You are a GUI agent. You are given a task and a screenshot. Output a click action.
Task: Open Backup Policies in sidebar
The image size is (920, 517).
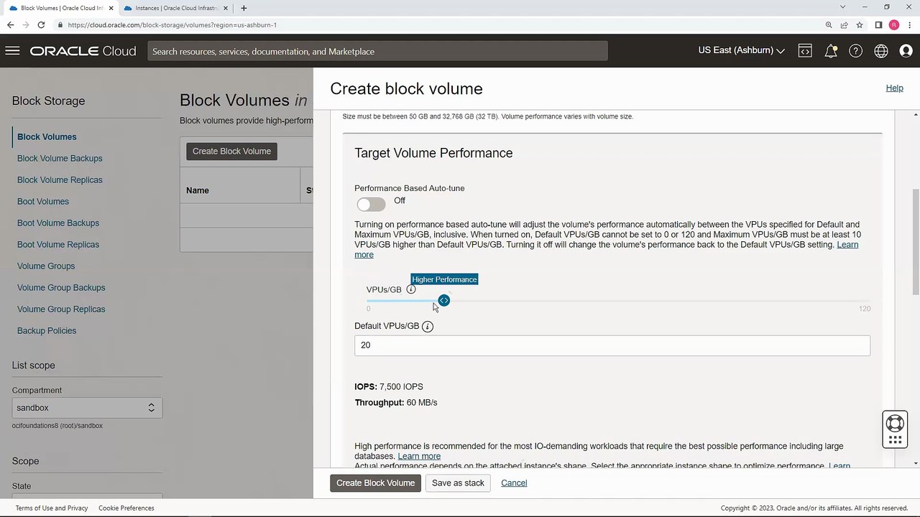pyautogui.click(x=47, y=330)
